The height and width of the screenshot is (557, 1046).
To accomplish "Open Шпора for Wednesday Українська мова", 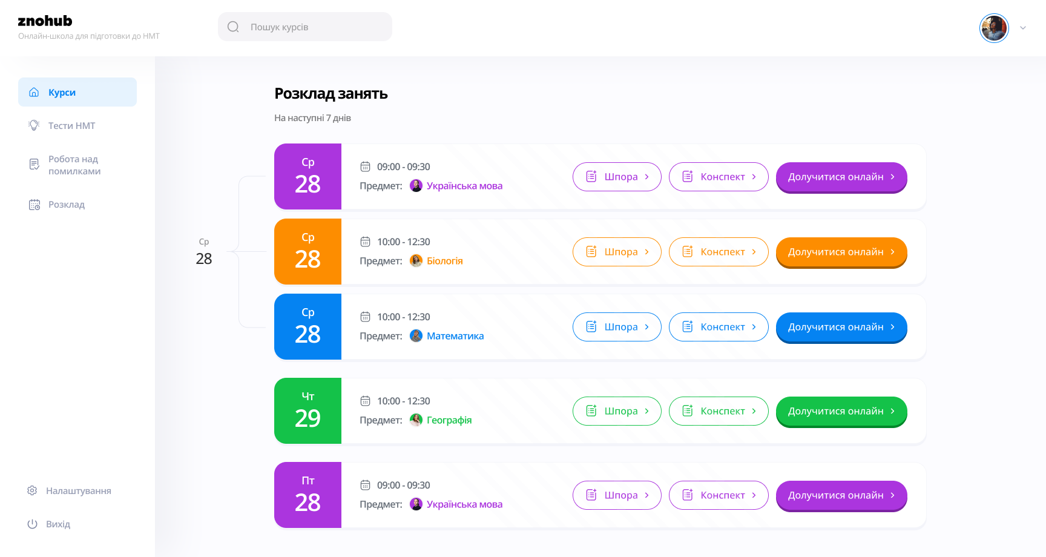I will [x=617, y=177].
